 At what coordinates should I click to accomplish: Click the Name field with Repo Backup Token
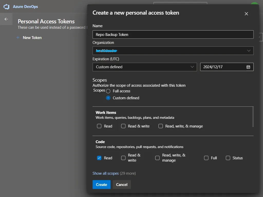click(x=173, y=35)
